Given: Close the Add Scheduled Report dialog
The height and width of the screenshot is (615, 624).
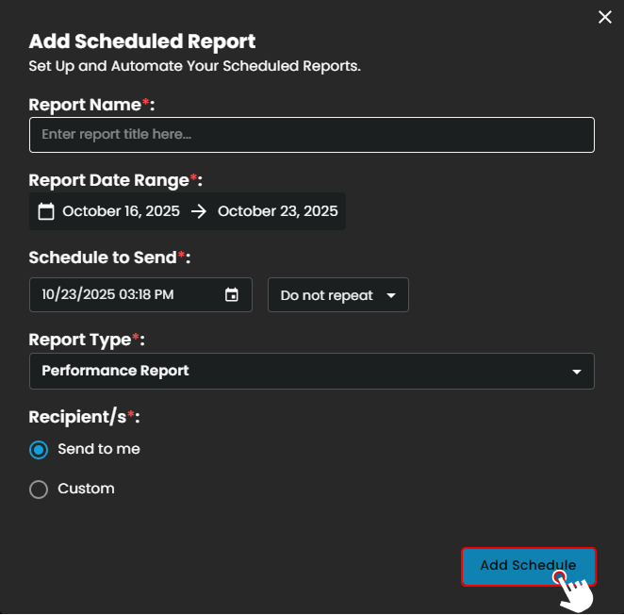Looking at the screenshot, I should tap(605, 17).
